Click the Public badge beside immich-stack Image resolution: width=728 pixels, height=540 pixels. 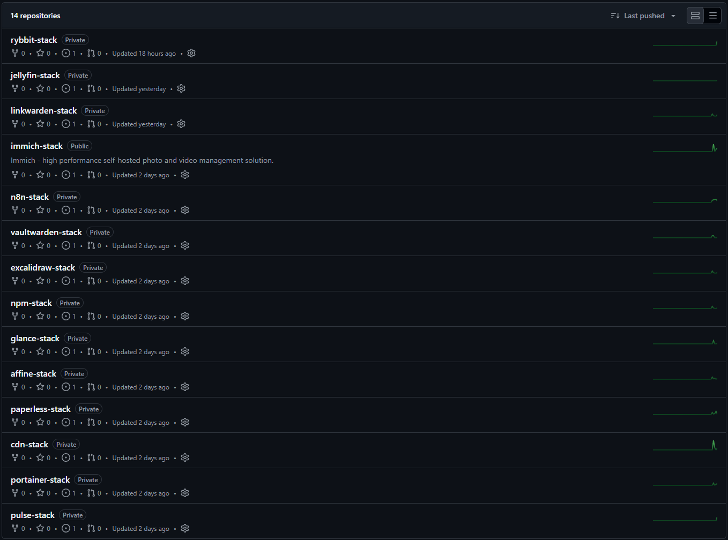[79, 146]
